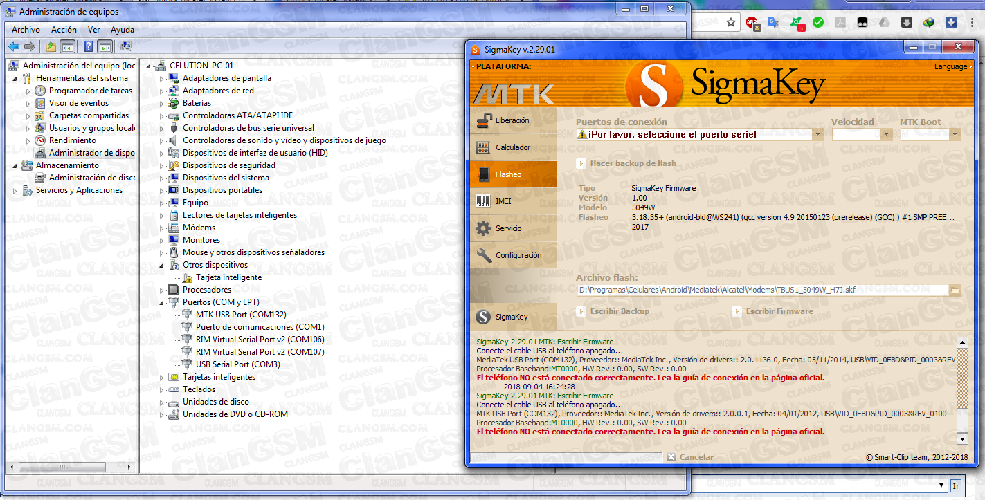
Task: Collapse Herramientas del sistema in left tree
Action: tap(15, 78)
